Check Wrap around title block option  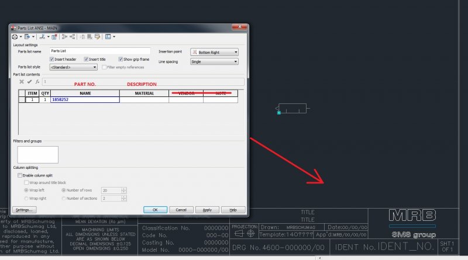coord(26,182)
